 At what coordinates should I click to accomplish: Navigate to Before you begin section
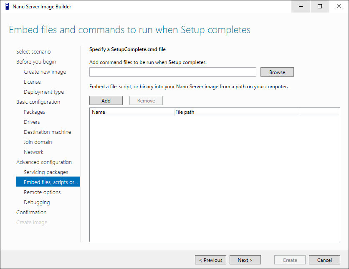click(x=36, y=61)
